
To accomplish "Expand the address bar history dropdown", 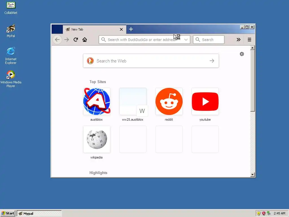I will point(186,40).
